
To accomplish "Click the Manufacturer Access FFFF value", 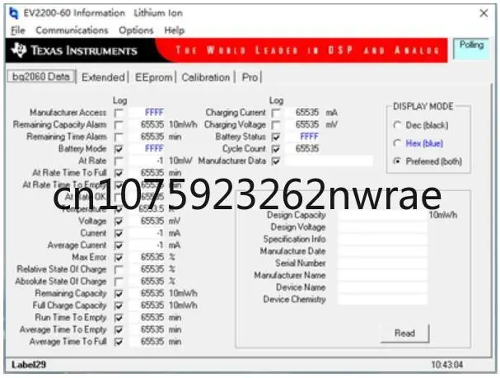I will click(154, 113).
